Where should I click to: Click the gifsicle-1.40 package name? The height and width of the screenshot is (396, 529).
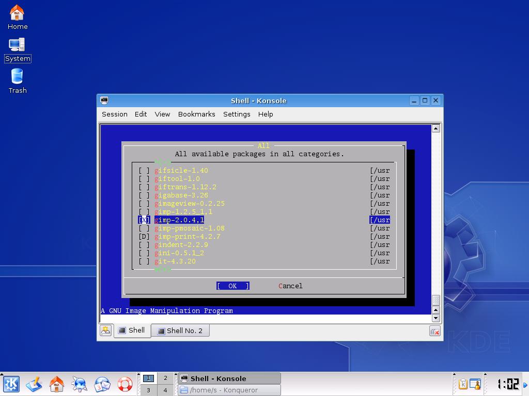click(181, 171)
